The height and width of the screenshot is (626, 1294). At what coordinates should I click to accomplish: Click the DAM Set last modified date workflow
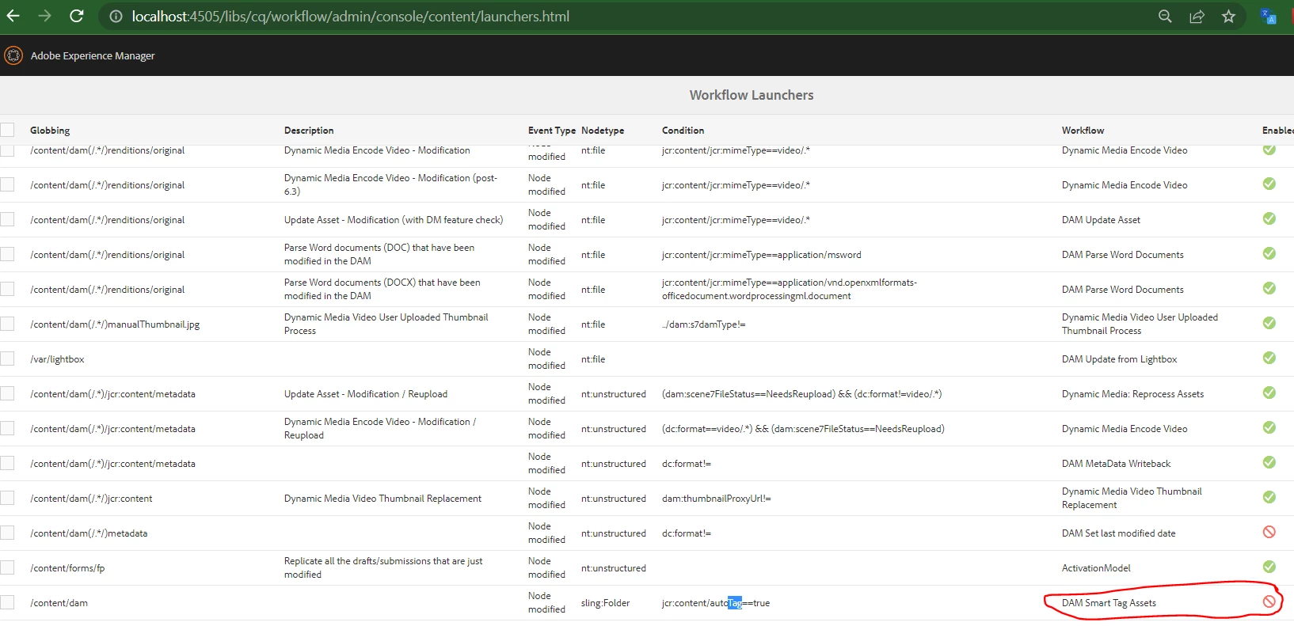pos(1118,533)
